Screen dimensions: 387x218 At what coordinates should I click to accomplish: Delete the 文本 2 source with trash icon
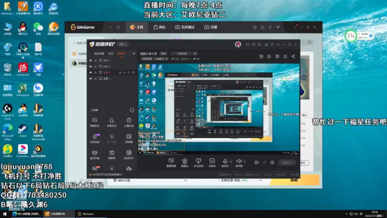[x=134, y=72]
